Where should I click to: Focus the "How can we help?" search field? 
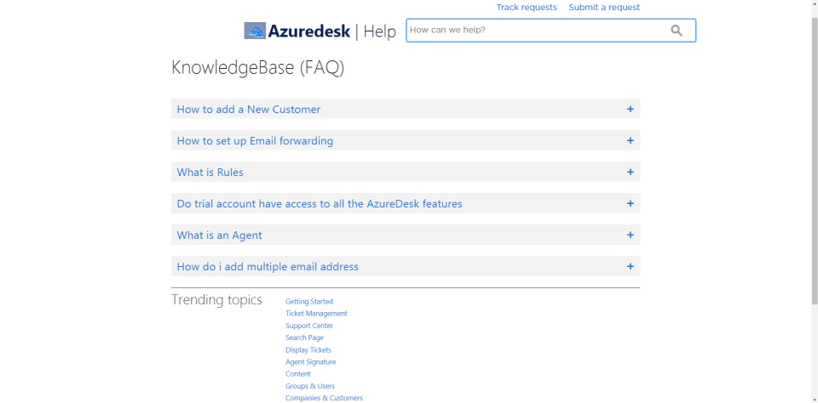pos(538,31)
